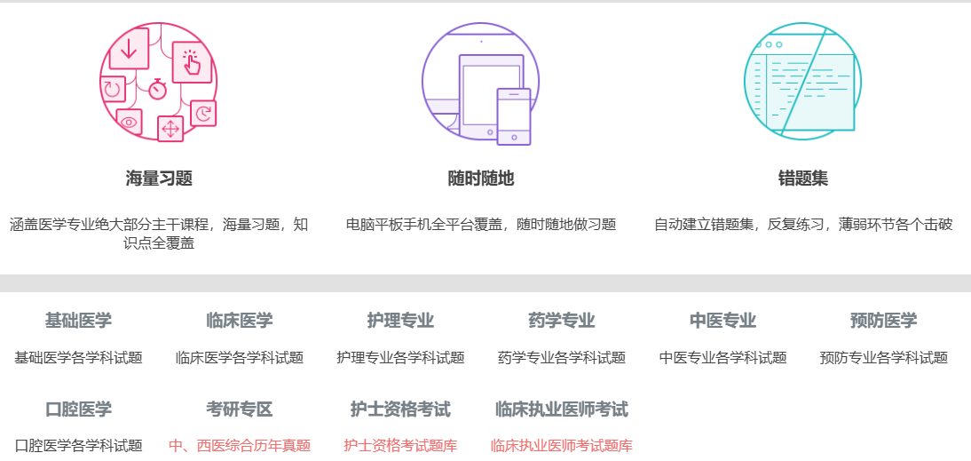This screenshot has height=461, width=971.
Task: Go to 药学专业各学科试题 link
Action: [x=562, y=358]
